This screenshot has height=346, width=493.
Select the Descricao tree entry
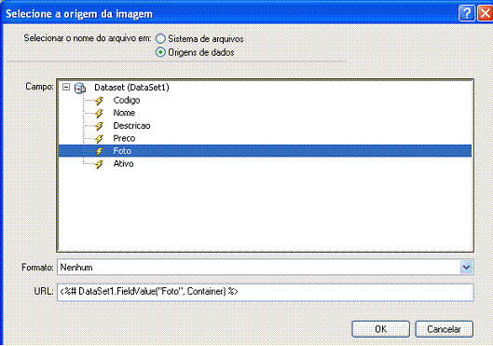point(131,126)
